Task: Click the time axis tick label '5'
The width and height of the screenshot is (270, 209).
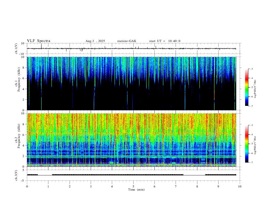Action: [133, 186]
